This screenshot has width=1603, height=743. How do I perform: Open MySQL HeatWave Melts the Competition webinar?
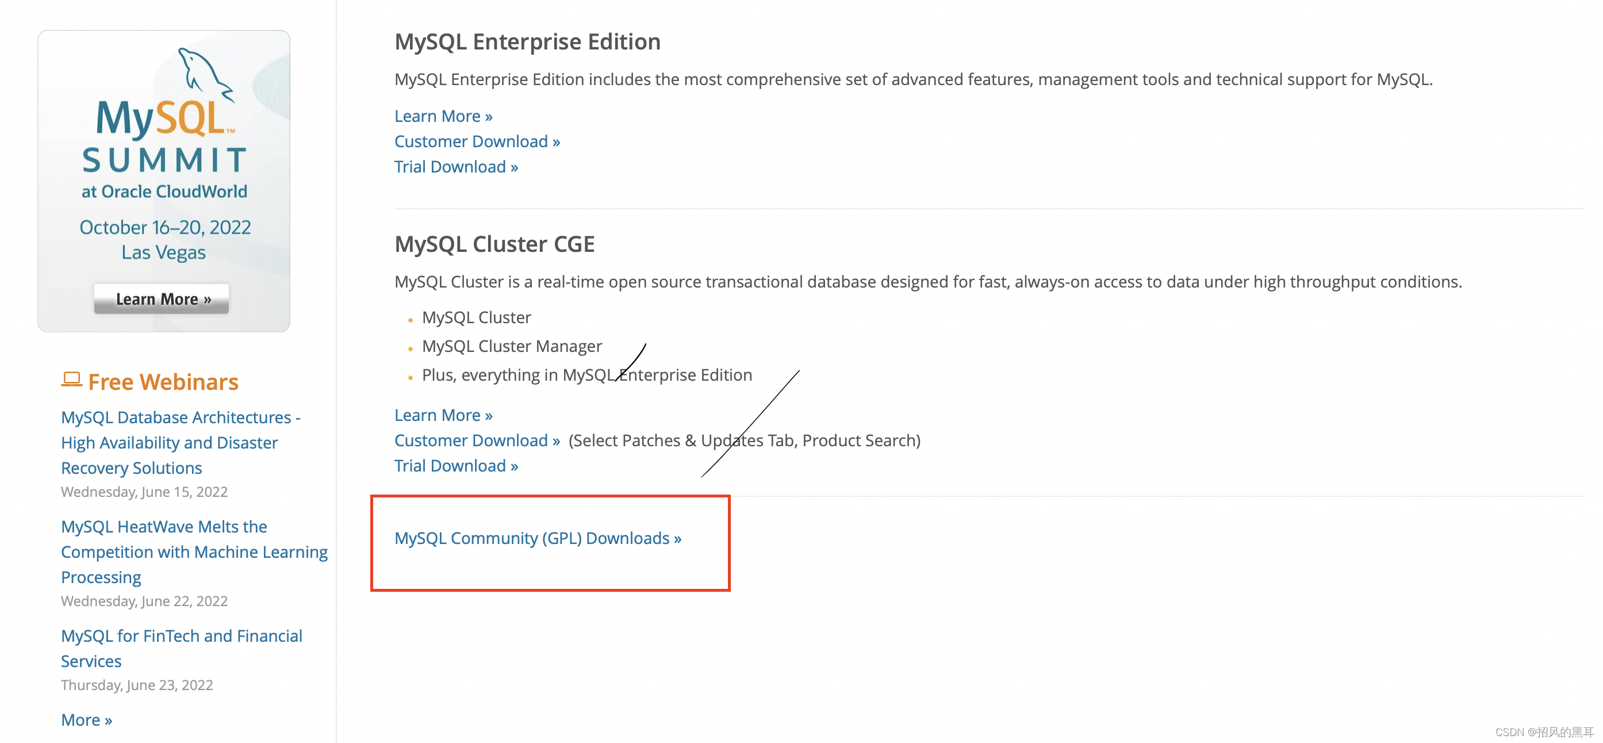[194, 552]
